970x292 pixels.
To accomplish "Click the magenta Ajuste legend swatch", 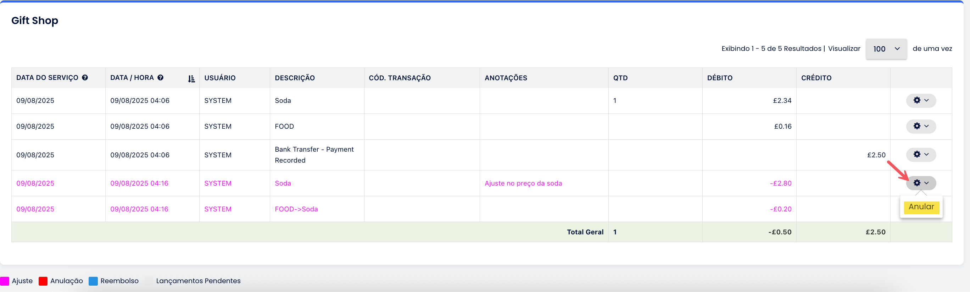I will click(5, 281).
